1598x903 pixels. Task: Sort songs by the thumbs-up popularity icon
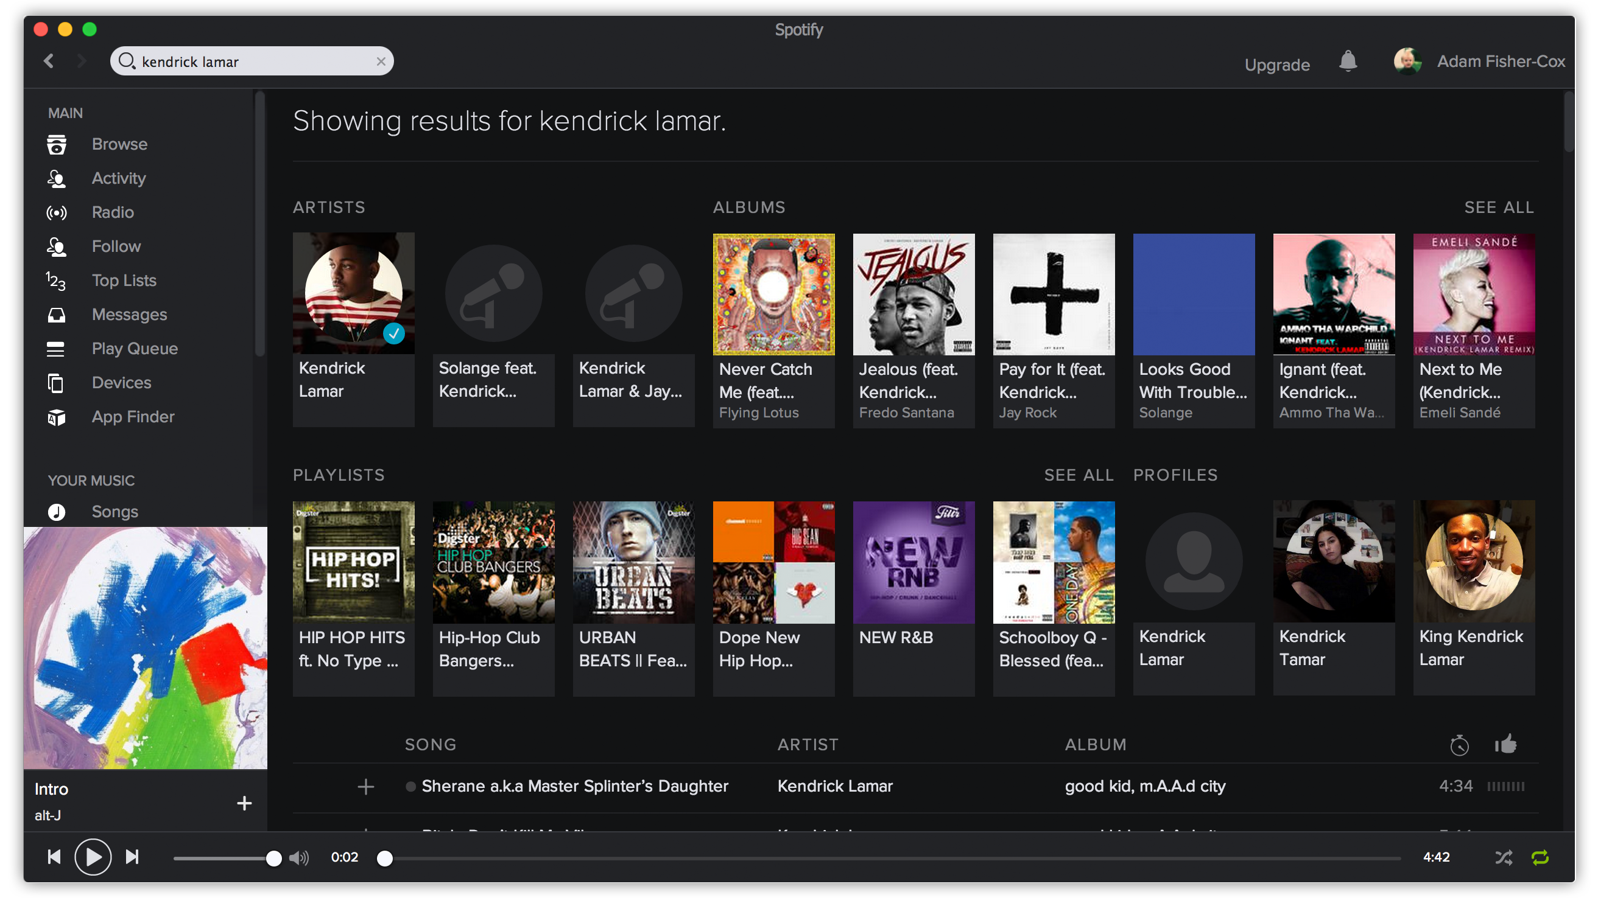pyautogui.click(x=1505, y=744)
